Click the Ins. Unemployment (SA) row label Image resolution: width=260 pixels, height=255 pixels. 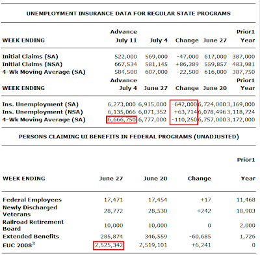[40, 104]
